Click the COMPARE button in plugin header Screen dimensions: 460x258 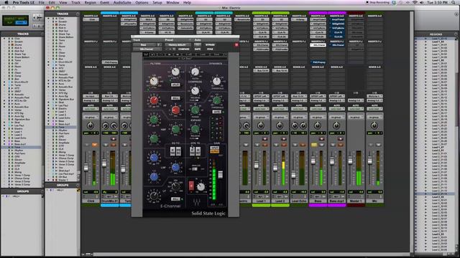184,49
